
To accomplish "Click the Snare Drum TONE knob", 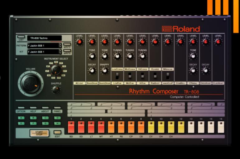I will coord(104,56).
